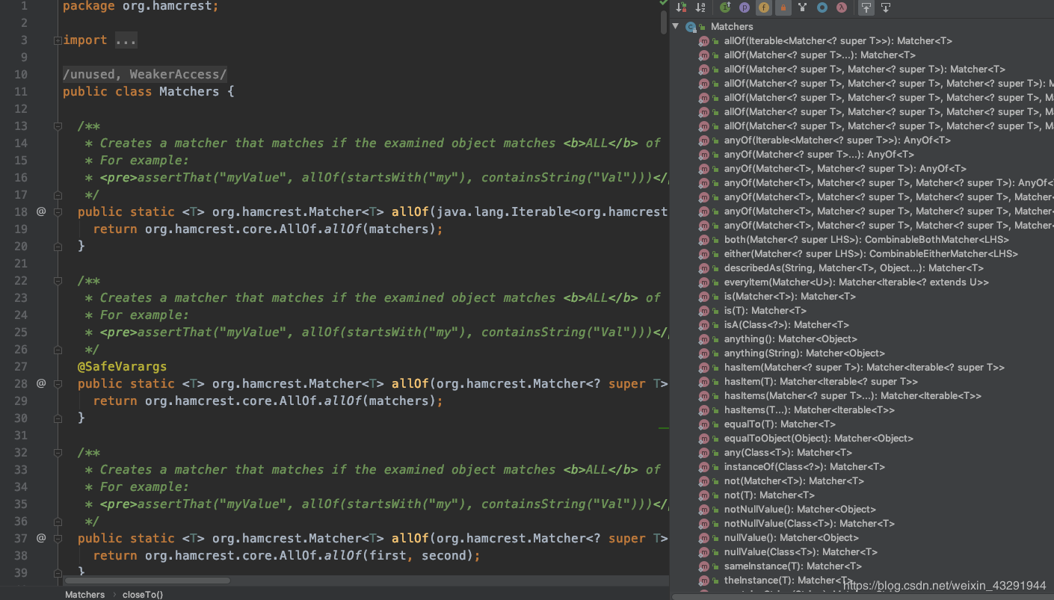Toggle Show Anonymous Classes (blue circle) button
Image resolution: width=1054 pixels, height=600 pixels.
tap(822, 7)
